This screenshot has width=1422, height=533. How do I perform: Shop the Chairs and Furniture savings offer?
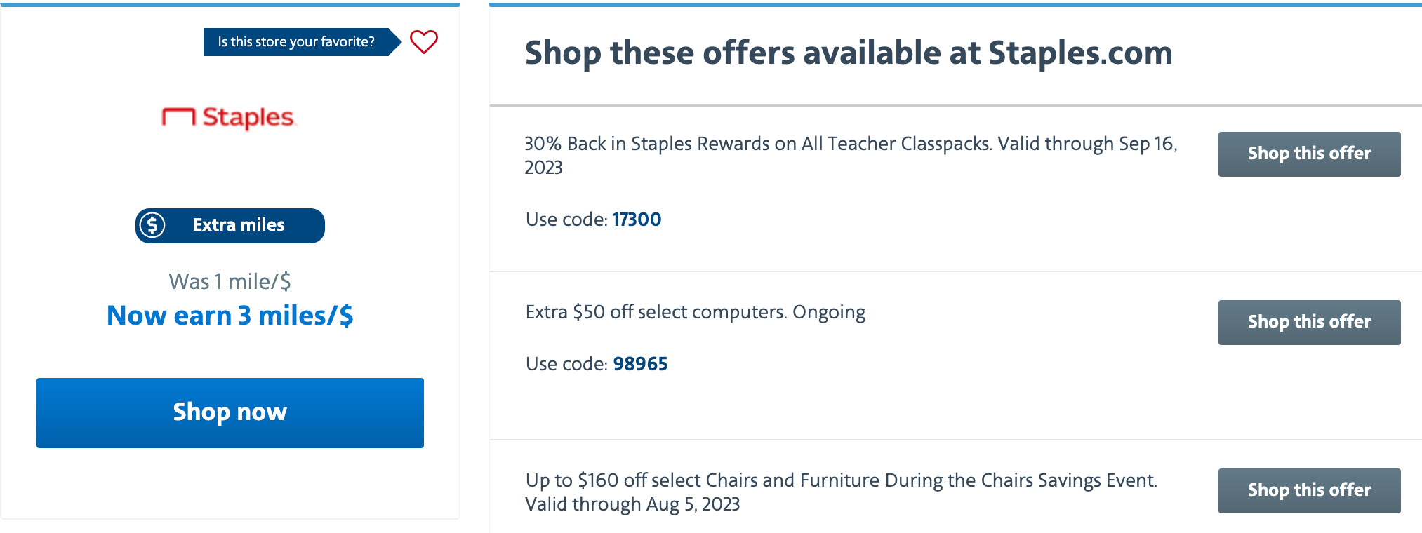(x=1309, y=490)
